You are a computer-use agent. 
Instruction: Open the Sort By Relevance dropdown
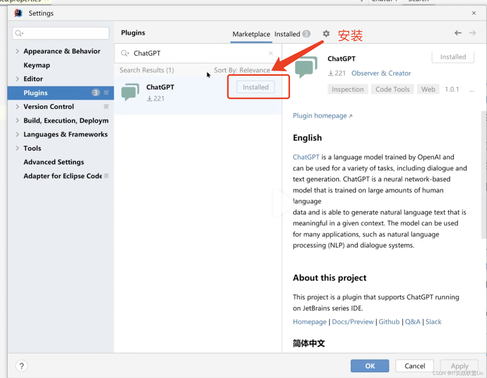coord(244,70)
